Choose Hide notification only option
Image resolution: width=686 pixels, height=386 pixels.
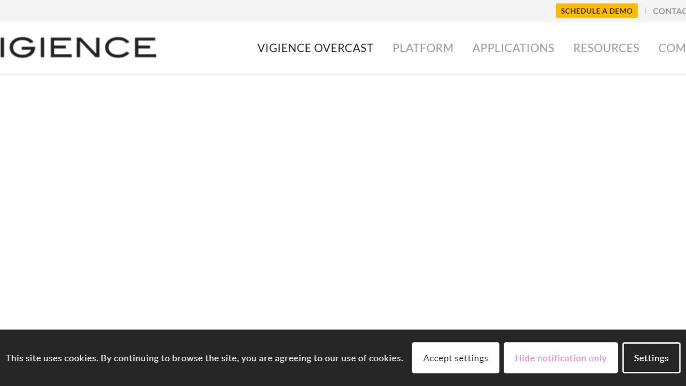pos(560,358)
